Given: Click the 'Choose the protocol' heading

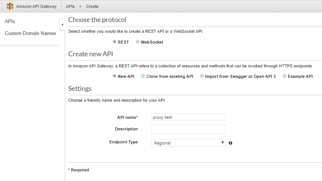Looking at the screenshot, I should (x=97, y=20).
